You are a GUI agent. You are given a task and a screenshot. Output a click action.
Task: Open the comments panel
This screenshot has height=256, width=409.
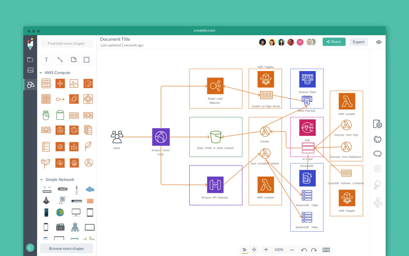tap(377, 154)
